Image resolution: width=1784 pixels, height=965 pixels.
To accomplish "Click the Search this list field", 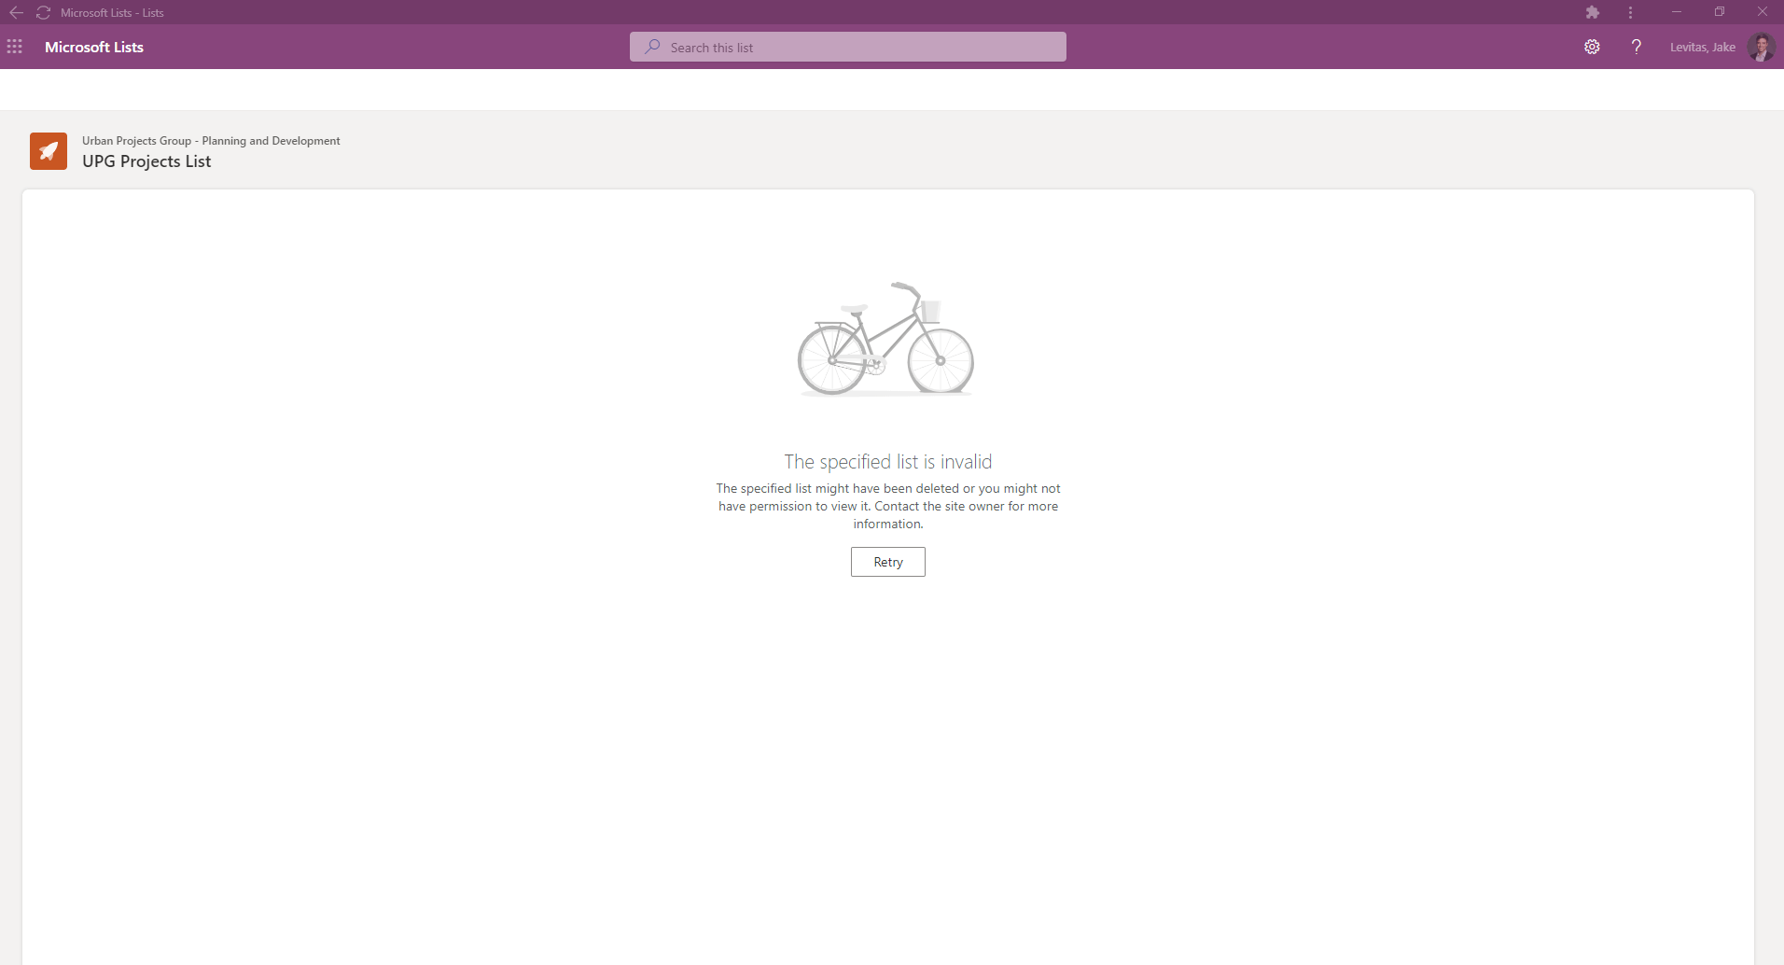I will point(848,47).
